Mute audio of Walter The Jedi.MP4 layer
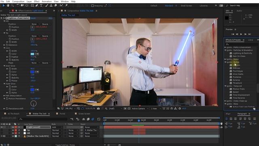This screenshot has width=259, height=146. (x=4, y=136)
